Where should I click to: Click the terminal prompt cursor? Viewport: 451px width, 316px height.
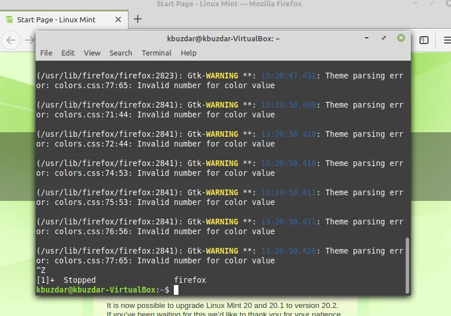coord(176,290)
